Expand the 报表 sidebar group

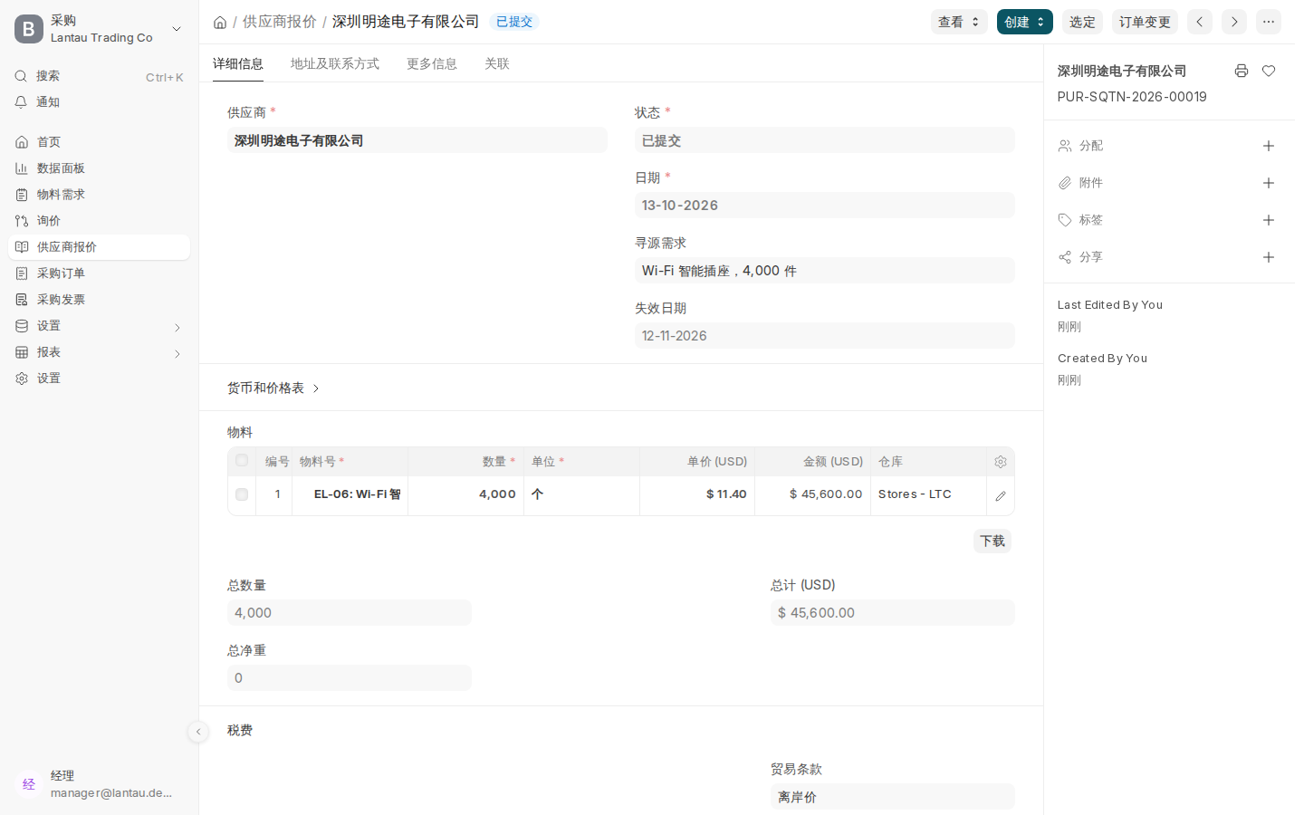point(100,352)
